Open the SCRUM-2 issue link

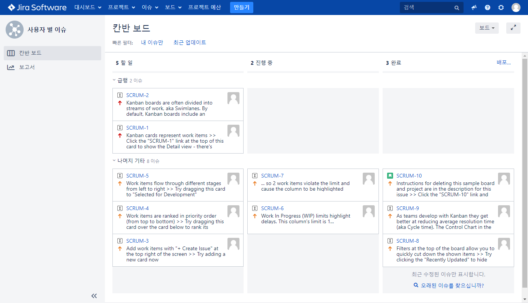point(138,95)
